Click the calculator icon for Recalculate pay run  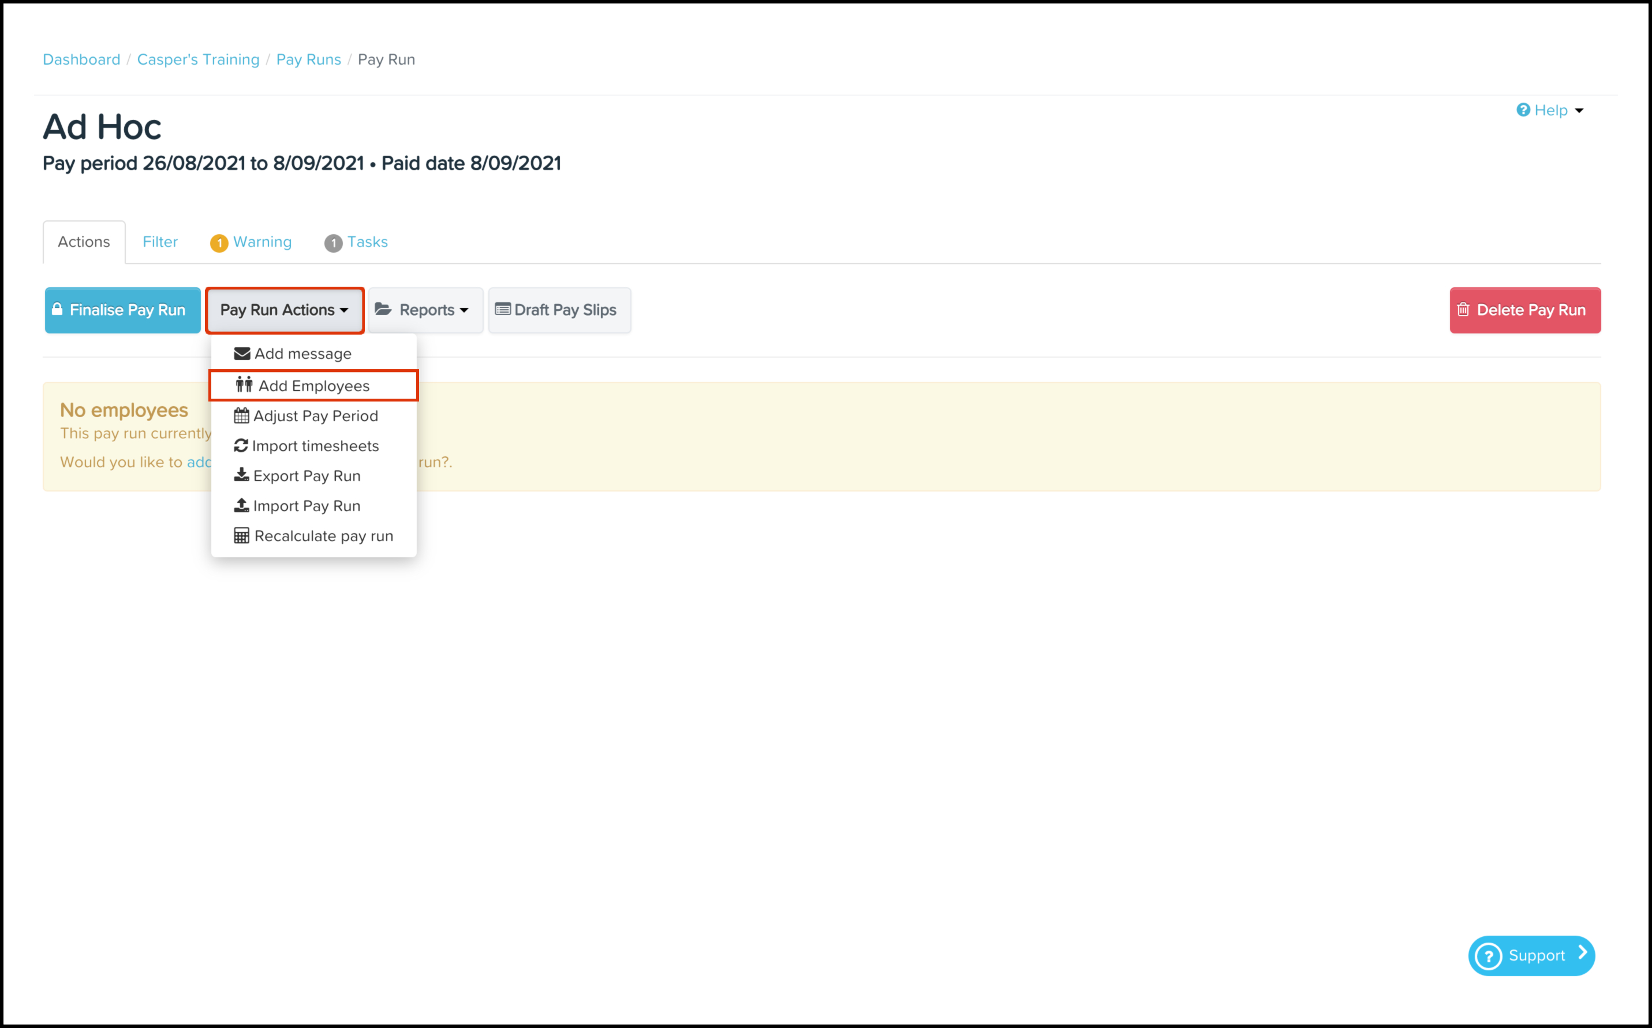click(x=241, y=536)
